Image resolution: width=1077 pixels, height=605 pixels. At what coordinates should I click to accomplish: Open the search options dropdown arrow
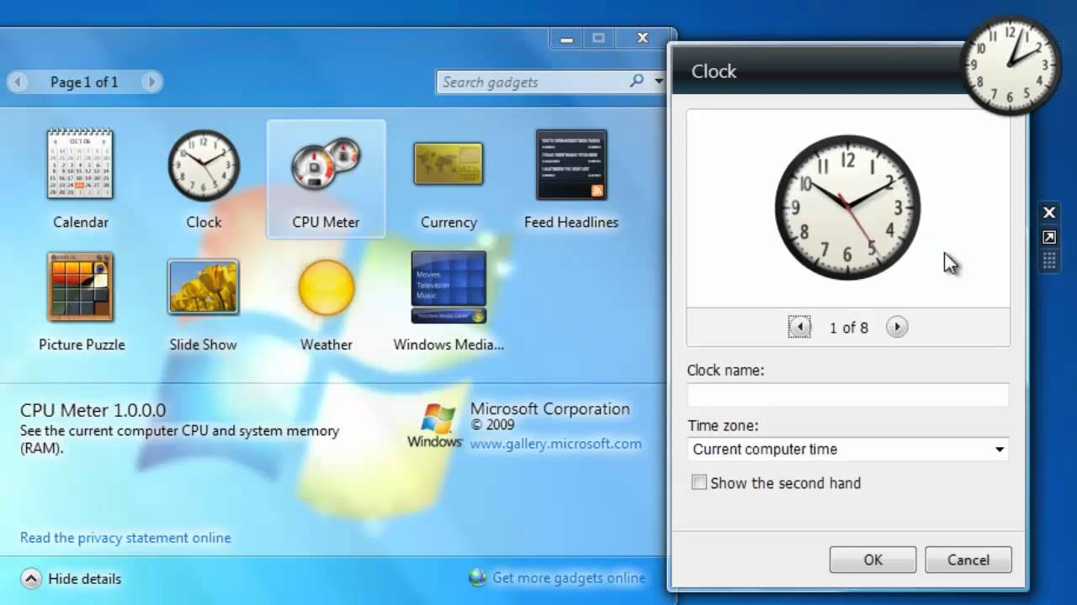click(x=658, y=82)
